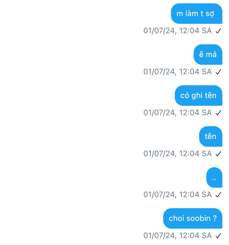The height and width of the screenshot is (245, 229).
Task: Click the "choi soobin ?" message bubble
Action: 192,218
